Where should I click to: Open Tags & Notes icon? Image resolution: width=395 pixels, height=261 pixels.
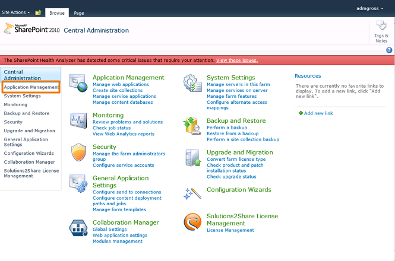(381, 32)
